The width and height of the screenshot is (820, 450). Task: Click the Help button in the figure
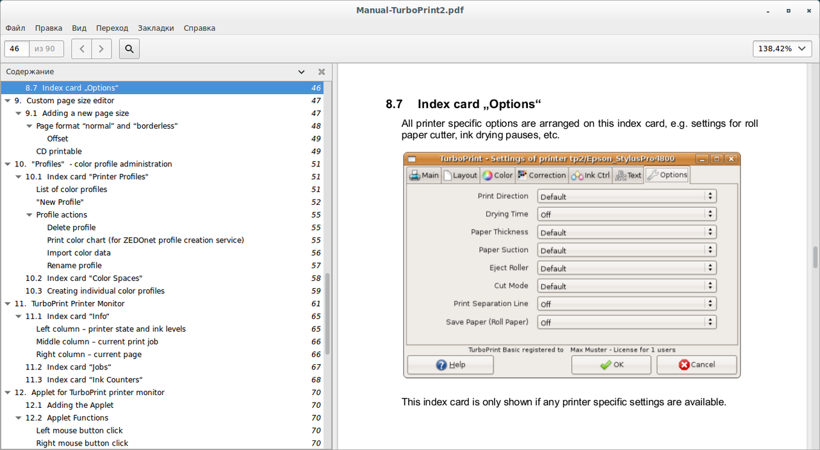450,365
